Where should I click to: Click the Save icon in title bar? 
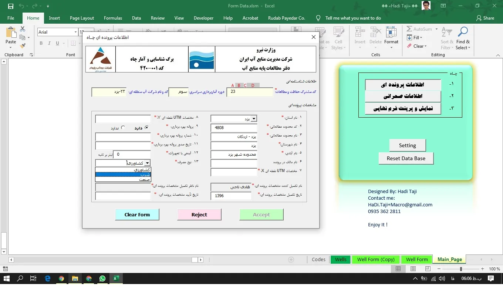click(10, 6)
